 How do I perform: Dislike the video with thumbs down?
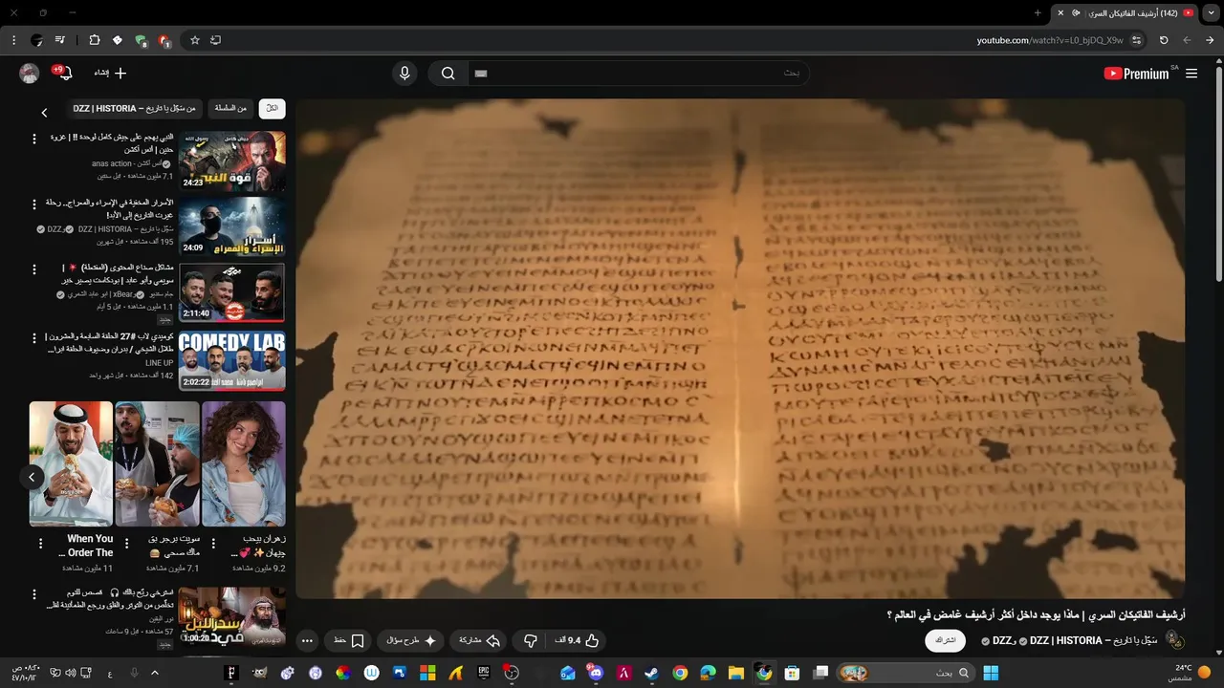[x=531, y=640]
